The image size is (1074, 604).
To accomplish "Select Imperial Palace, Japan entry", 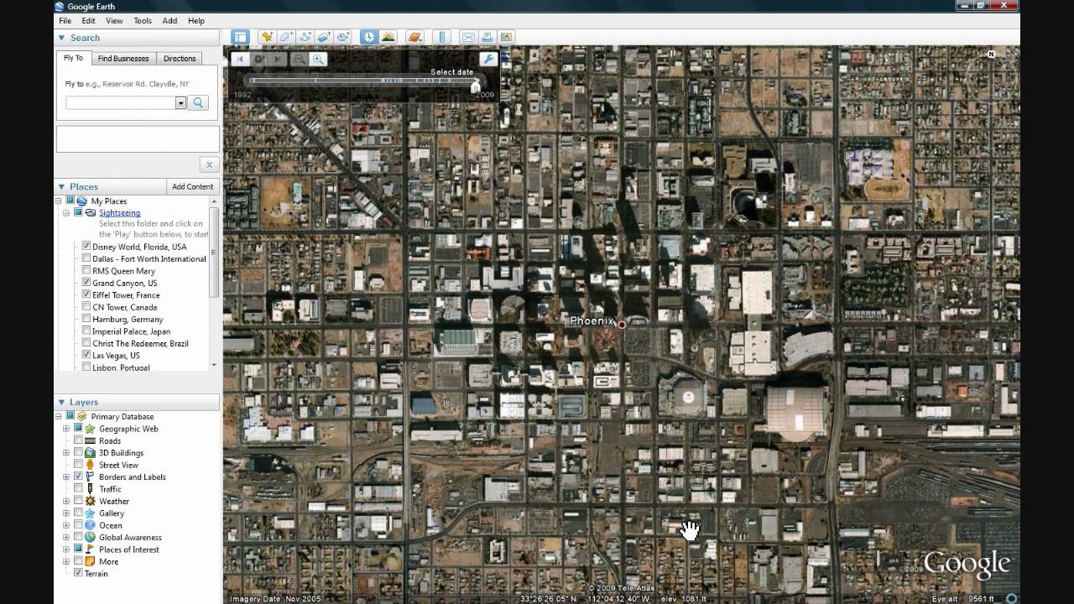I will 131,331.
